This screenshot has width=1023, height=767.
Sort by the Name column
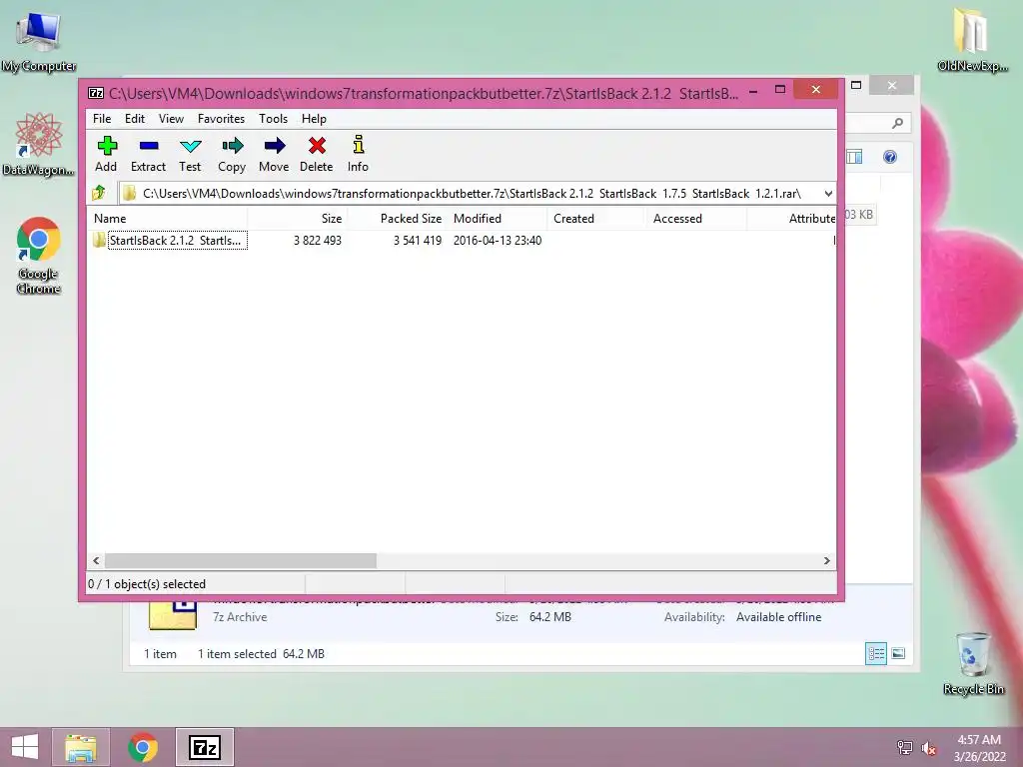tap(167, 219)
